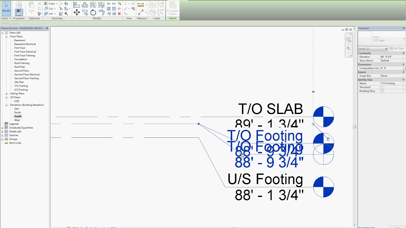
Task: Click the T/O Footing level head 3D toggle
Action: [313, 92]
